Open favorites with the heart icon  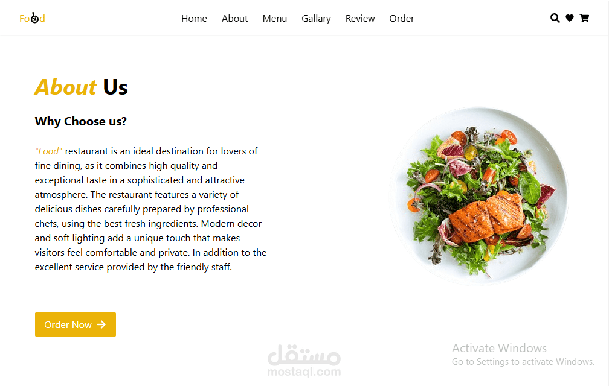pyautogui.click(x=570, y=18)
